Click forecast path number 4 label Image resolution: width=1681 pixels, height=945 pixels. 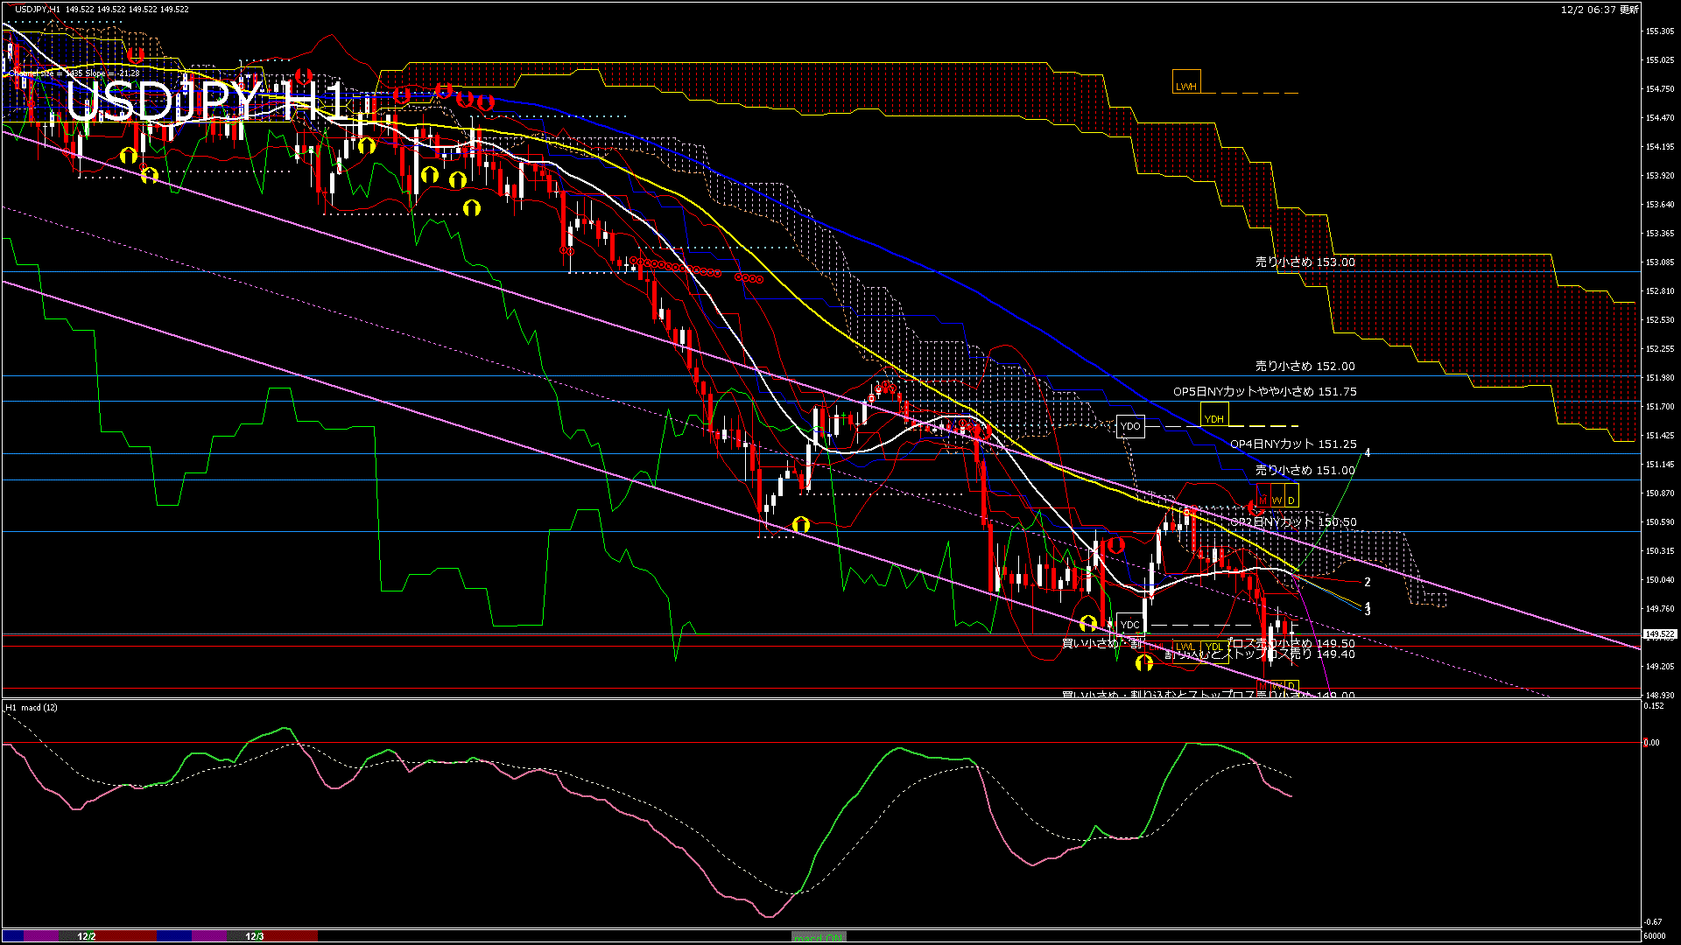pyautogui.click(x=1368, y=452)
